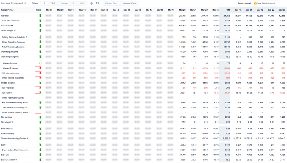Select the Semi-Annual period option
The height and width of the screenshot is (163, 287).
coord(244,4)
